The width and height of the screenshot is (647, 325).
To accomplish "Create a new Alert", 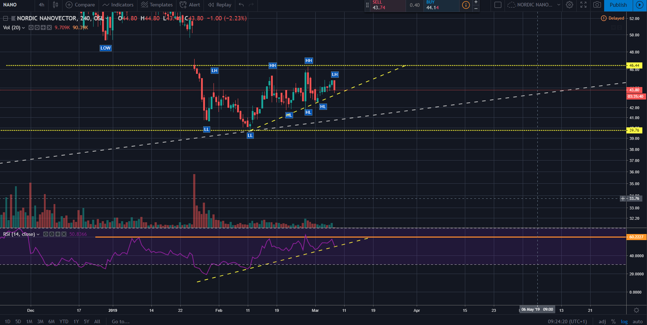I will pos(190,5).
